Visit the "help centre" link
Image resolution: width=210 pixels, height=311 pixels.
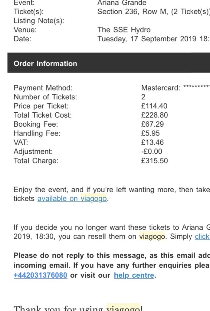(134, 276)
